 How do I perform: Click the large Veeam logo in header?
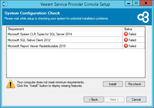[143, 17]
